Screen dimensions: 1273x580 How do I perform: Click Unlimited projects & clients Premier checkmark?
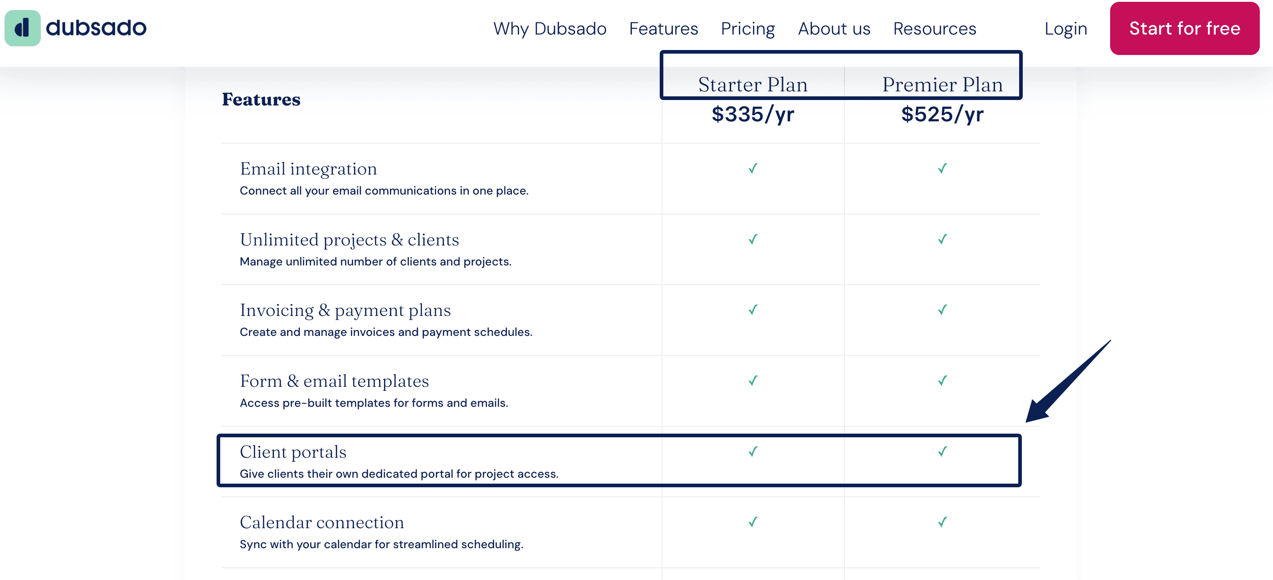click(x=942, y=239)
